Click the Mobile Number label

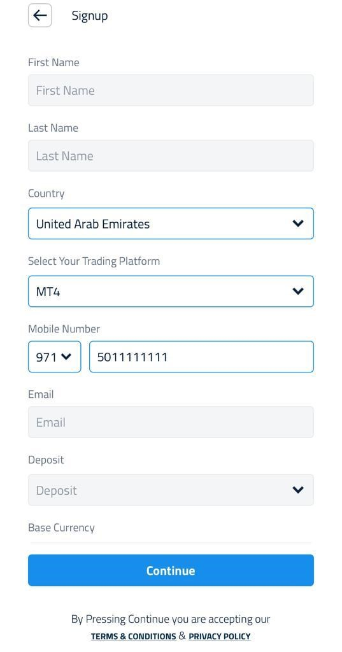pyautogui.click(x=64, y=329)
